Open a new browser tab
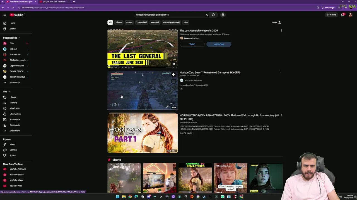This screenshot has height=200, width=357. [x=74, y=2]
